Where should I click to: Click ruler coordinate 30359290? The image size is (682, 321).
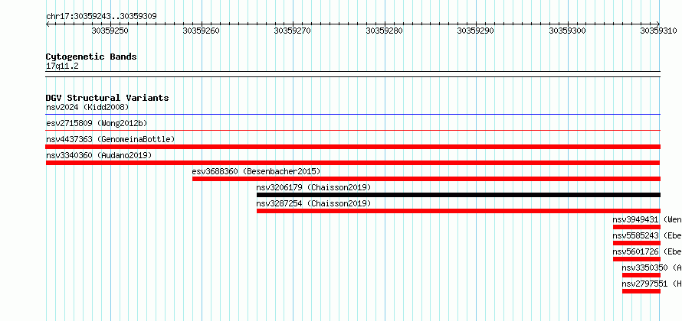476,31
